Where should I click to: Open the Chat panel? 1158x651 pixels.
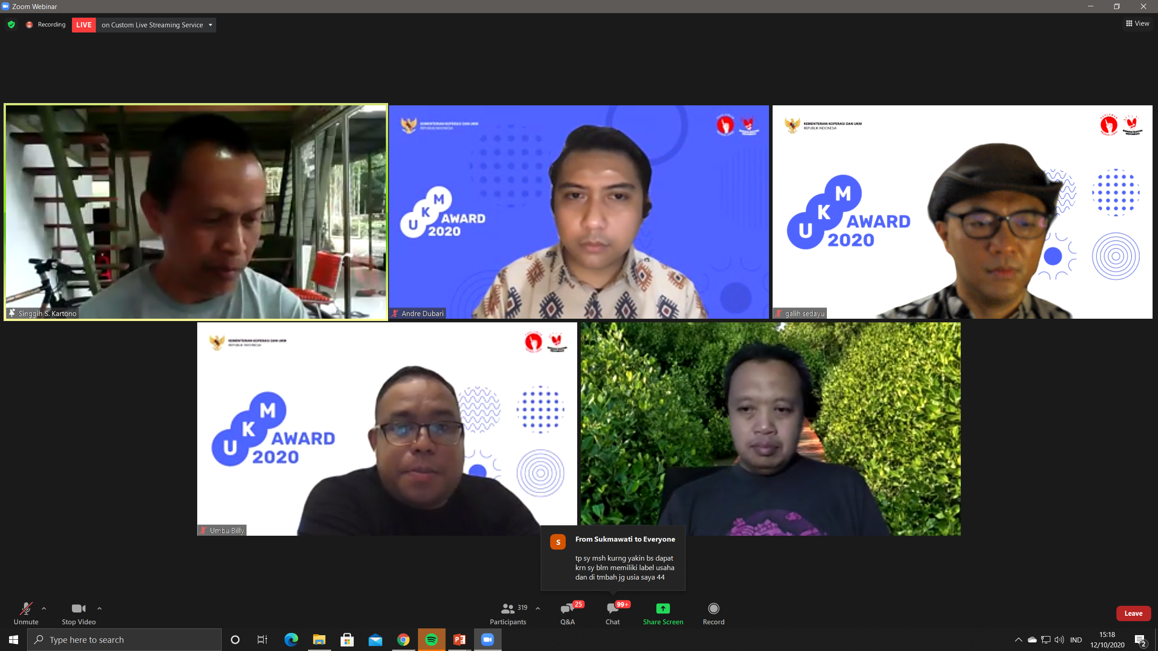click(612, 613)
